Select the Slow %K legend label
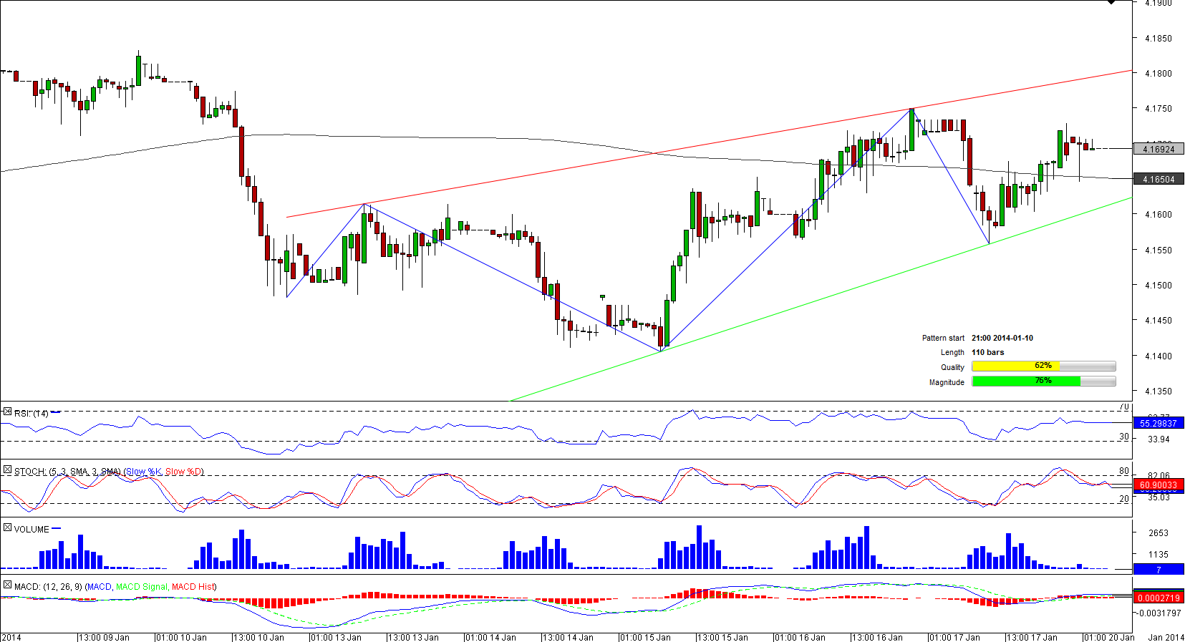1185x642 pixels. tap(144, 472)
